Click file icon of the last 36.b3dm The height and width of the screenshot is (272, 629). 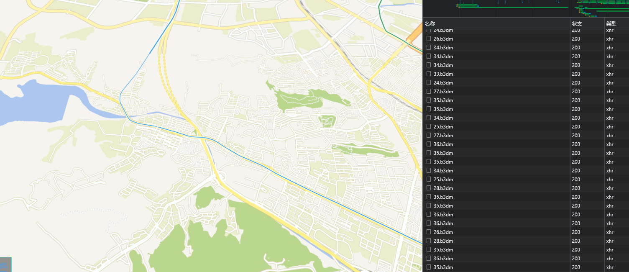pos(429,259)
